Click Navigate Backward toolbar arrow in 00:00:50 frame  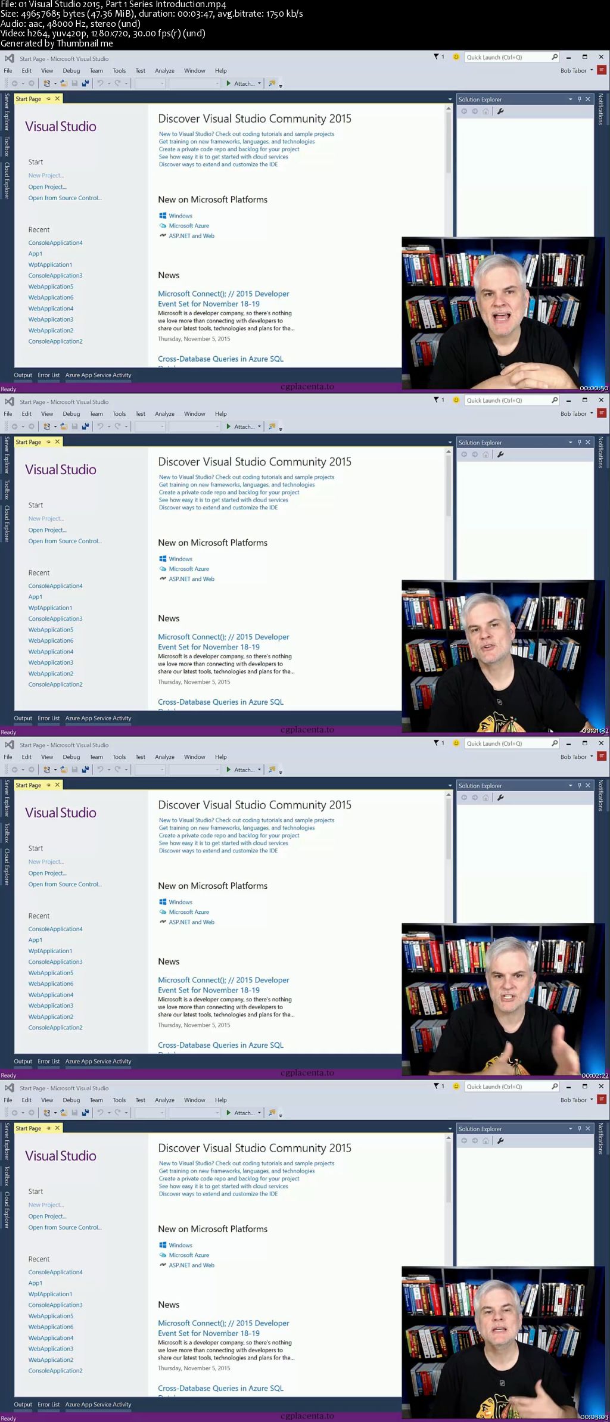(x=15, y=83)
